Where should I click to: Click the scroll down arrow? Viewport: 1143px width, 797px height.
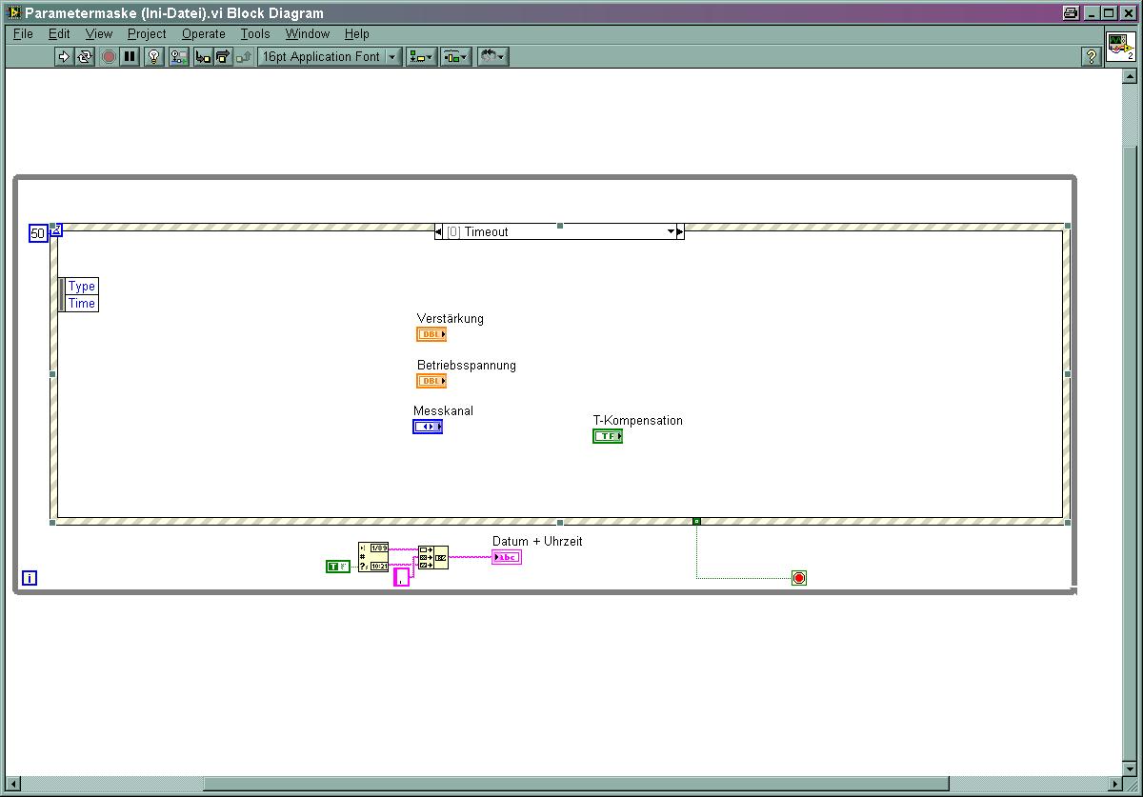coord(1130,767)
